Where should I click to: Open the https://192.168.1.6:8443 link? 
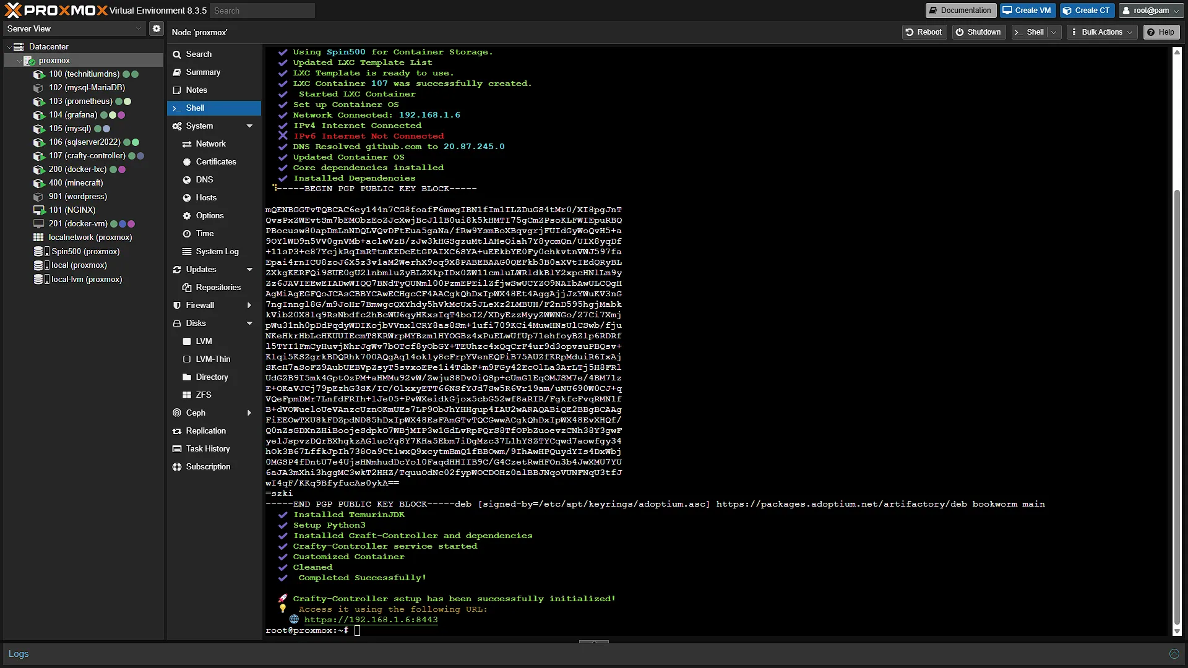click(371, 620)
